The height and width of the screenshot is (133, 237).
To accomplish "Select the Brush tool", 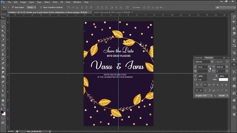I will pyautogui.click(x=3, y=50).
